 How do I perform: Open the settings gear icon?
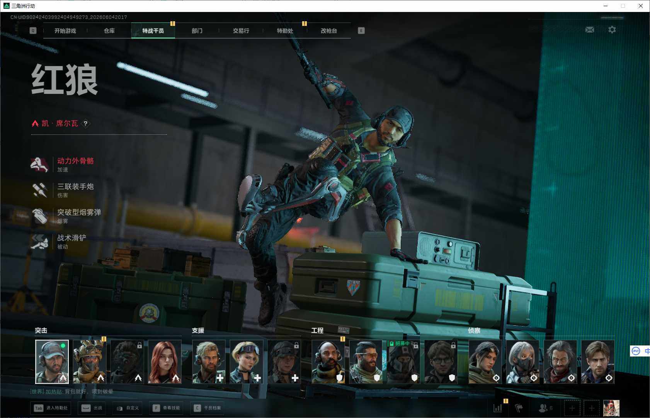tap(612, 30)
